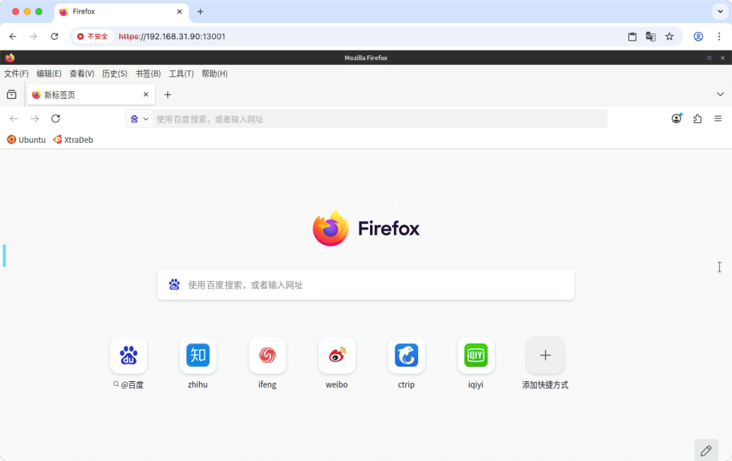
Task: Click 添加快捷方式 plus tile
Action: pyautogui.click(x=545, y=355)
